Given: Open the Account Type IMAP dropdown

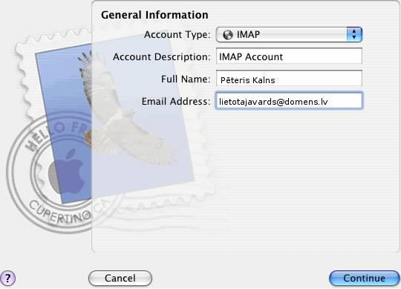Looking at the screenshot, I should click(289, 34).
